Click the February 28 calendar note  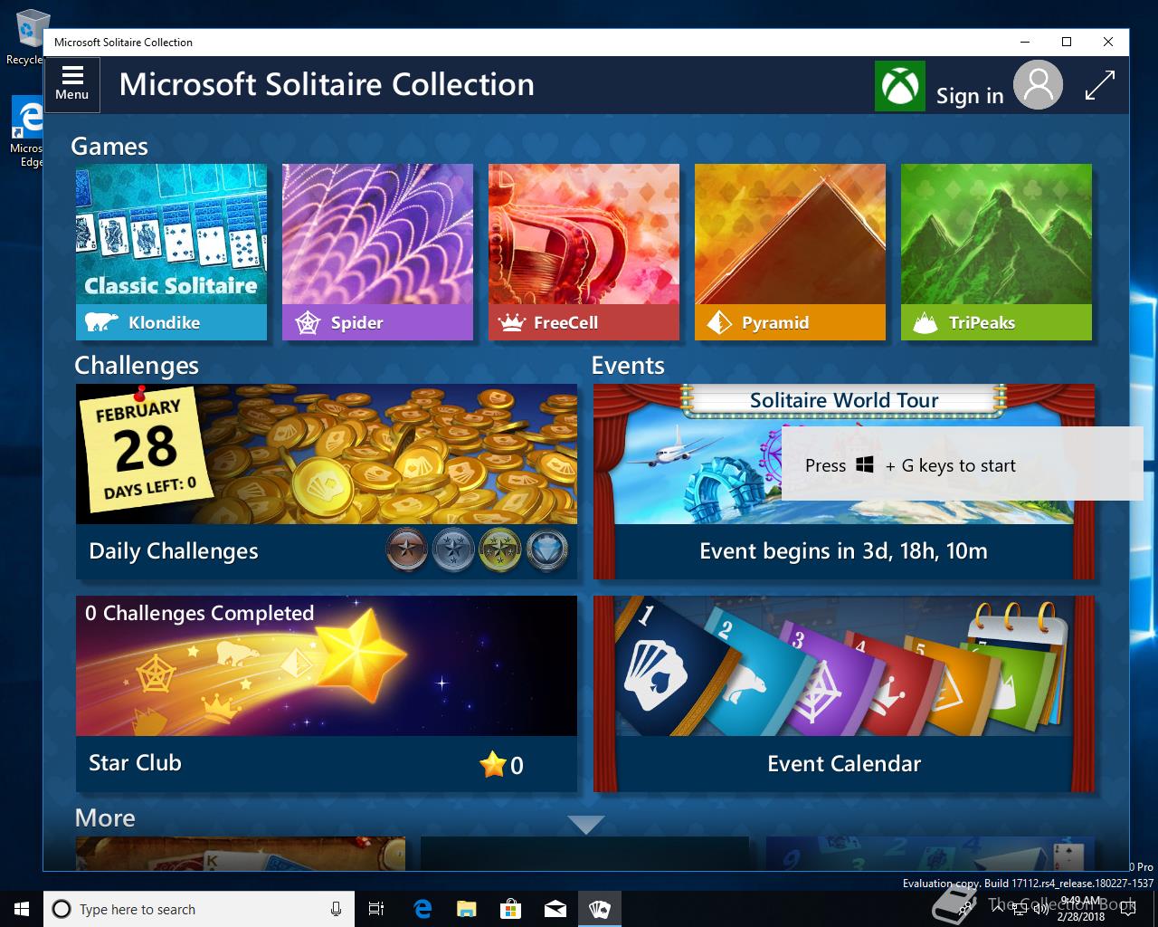[x=145, y=449]
